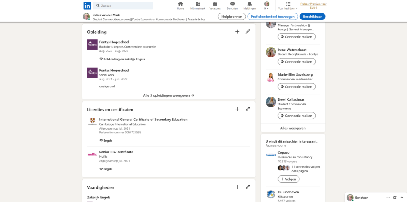Select Profielonderdeel toevoegen button
407x202 pixels.
point(273,17)
